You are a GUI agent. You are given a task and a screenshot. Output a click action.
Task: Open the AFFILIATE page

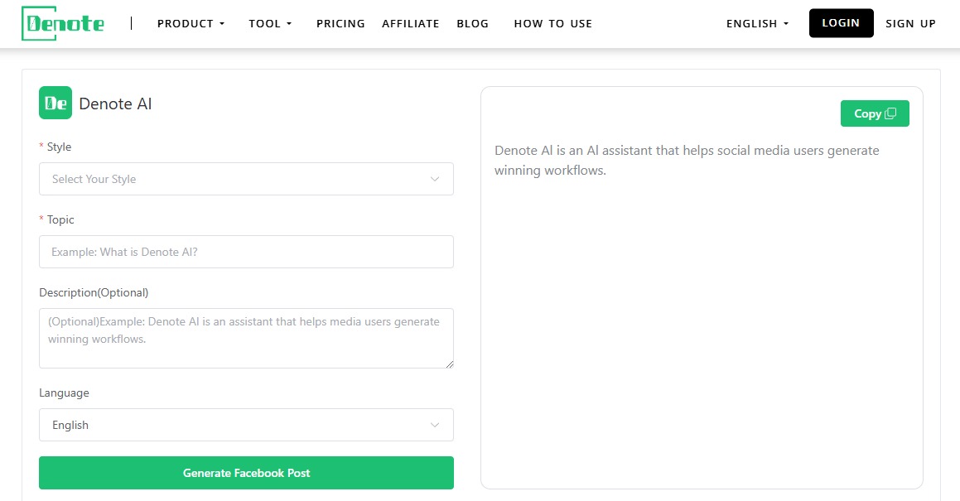point(411,24)
